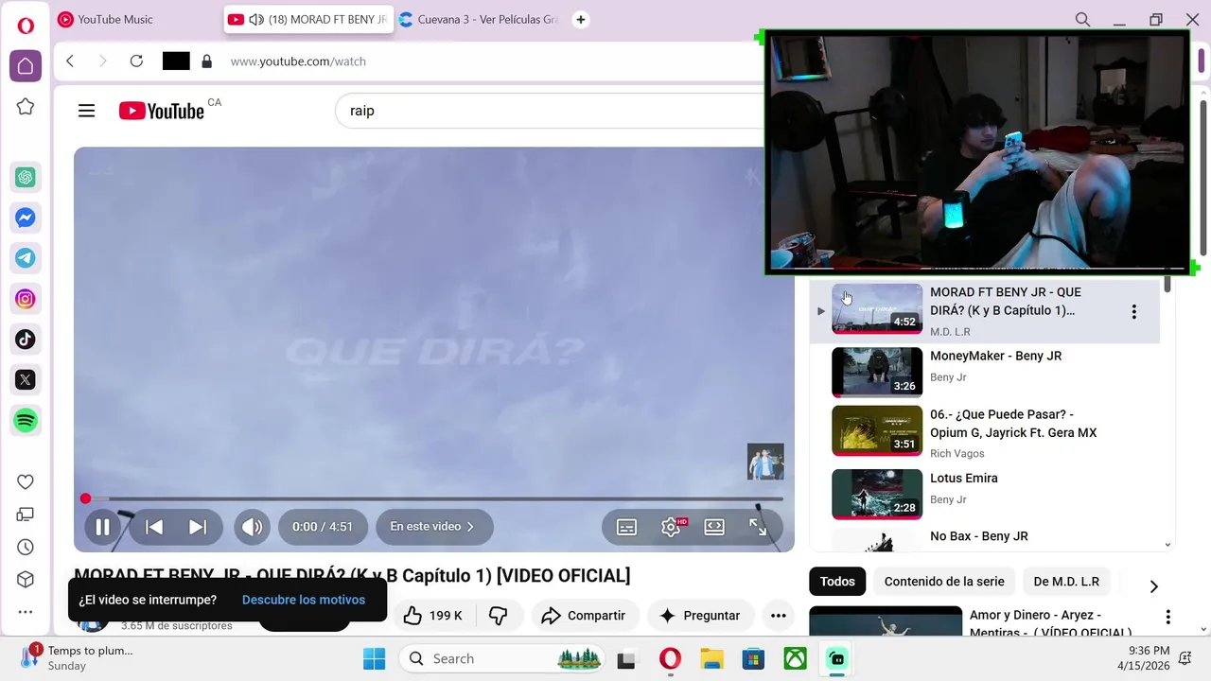Open options for Amor y Dinero video
The image size is (1211, 681).
(x=1167, y=618)
